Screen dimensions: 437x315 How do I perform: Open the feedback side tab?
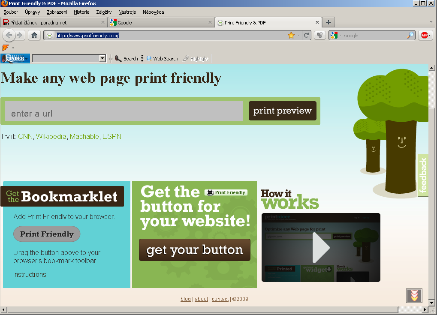[423, 175]
